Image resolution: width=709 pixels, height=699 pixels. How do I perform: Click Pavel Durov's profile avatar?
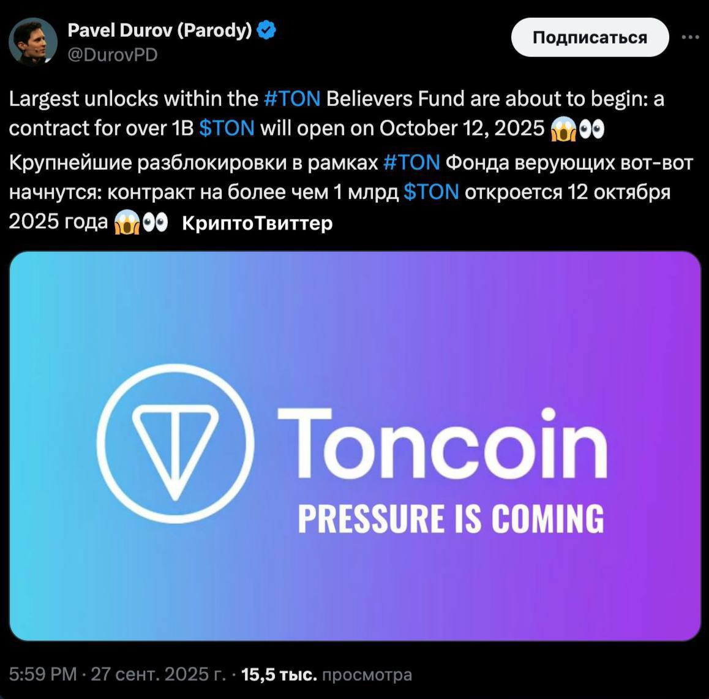(x=32, y=42)
